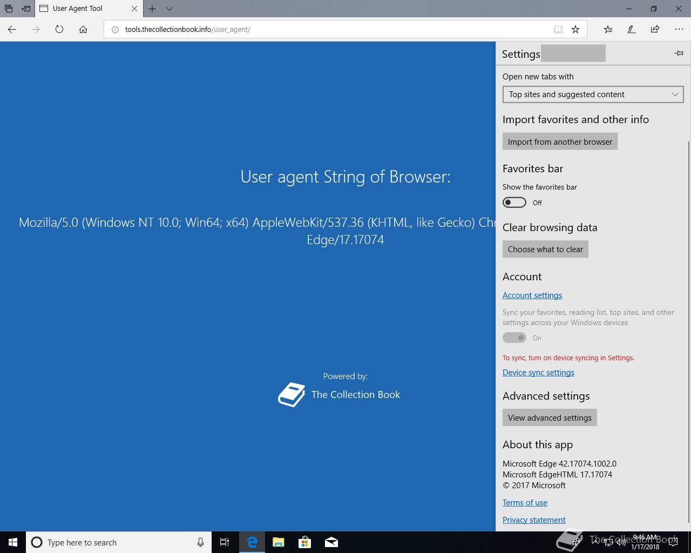Screen dimensions: 691x553
Task: Go forward to next page
Action: point(36,30)
